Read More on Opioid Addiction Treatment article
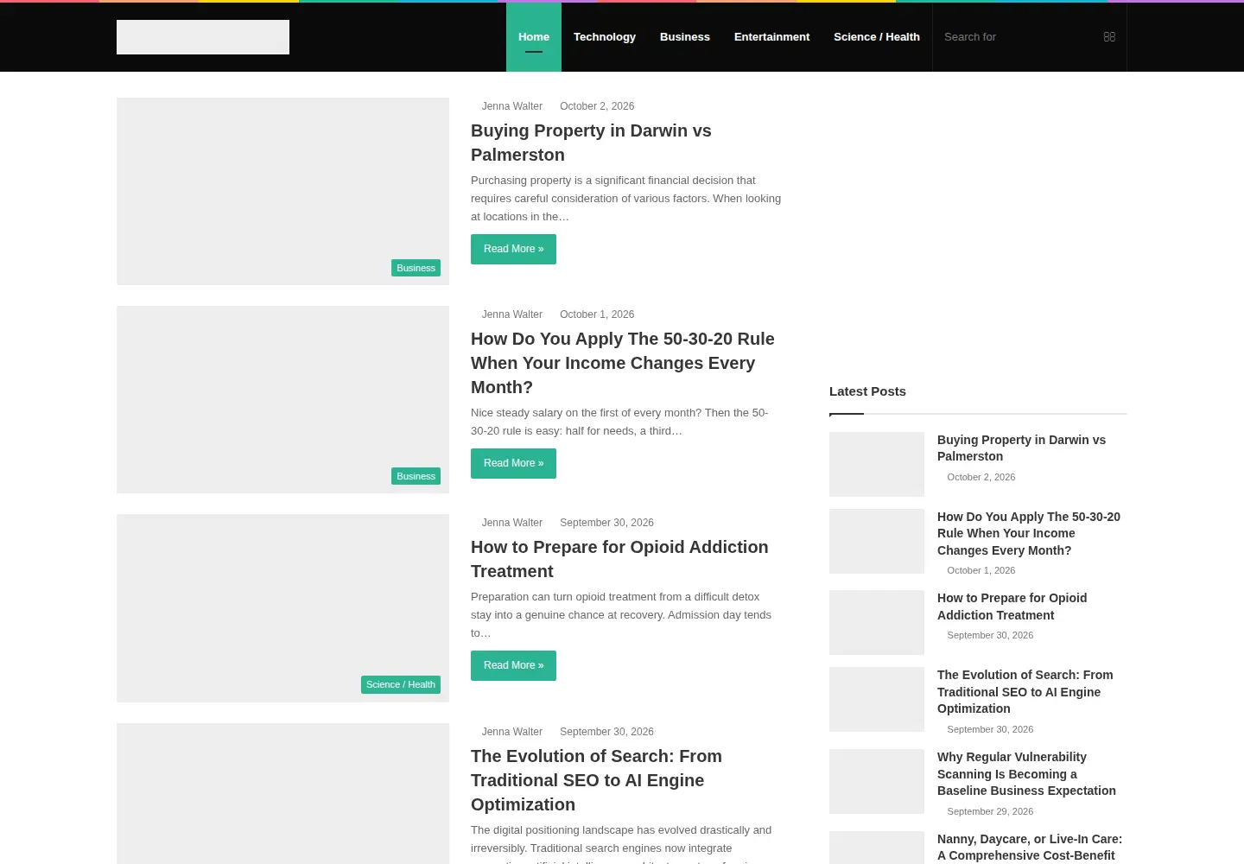The width and height of the screenshot is (1244, 864). point(513,665)
